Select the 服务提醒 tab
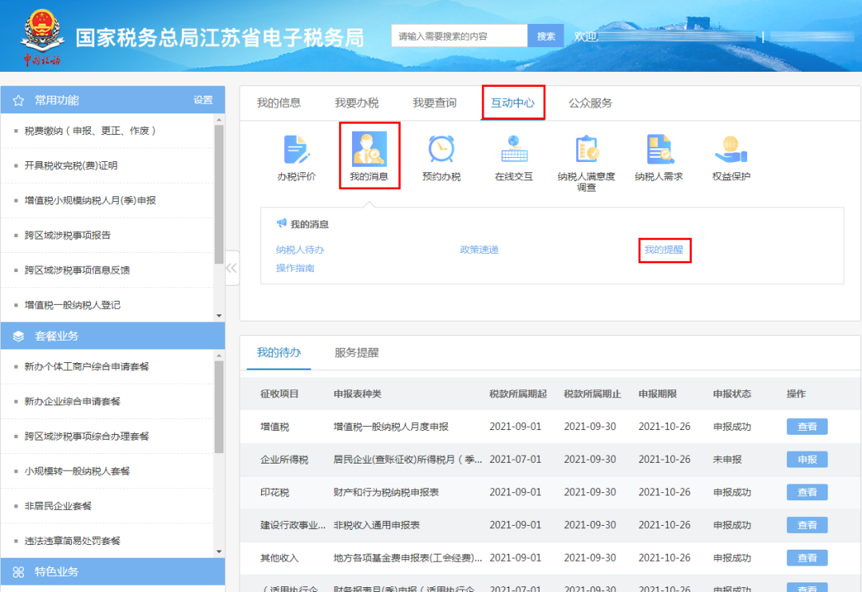The height and width of the screenshot is (592, 862). coord(357,353)
